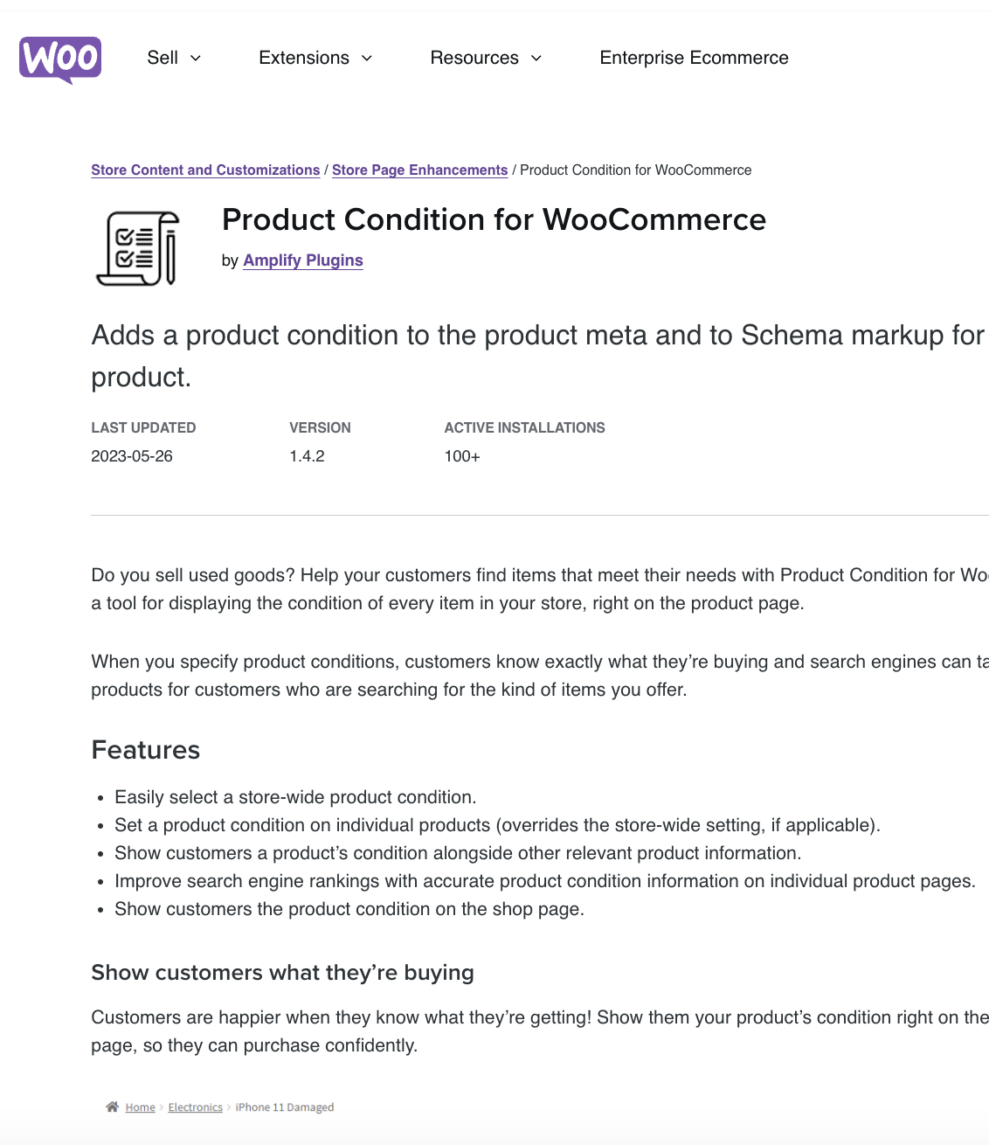Visit the Amplify Plugins developer page
This screenshot has height=1145, width=989.
303,260
